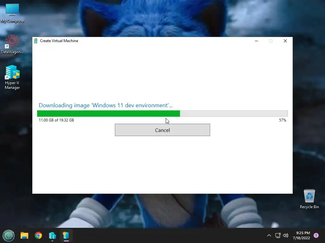Image resolution: width=325 pixels, height=243 pixels.
Task: Open the Recycle Bin
Action: 309,199
